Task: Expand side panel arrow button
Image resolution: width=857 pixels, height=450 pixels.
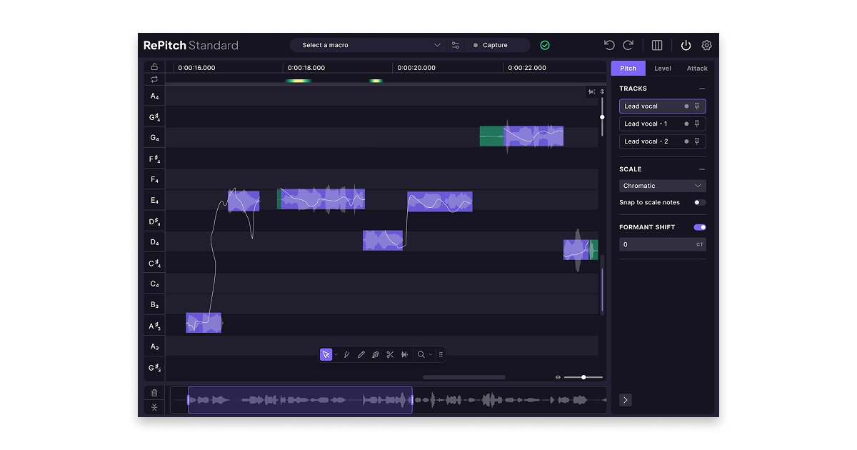Action: pos(626,400)
